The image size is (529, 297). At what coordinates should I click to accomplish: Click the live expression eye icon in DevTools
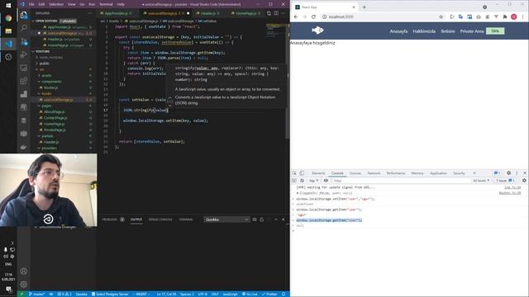326,181
